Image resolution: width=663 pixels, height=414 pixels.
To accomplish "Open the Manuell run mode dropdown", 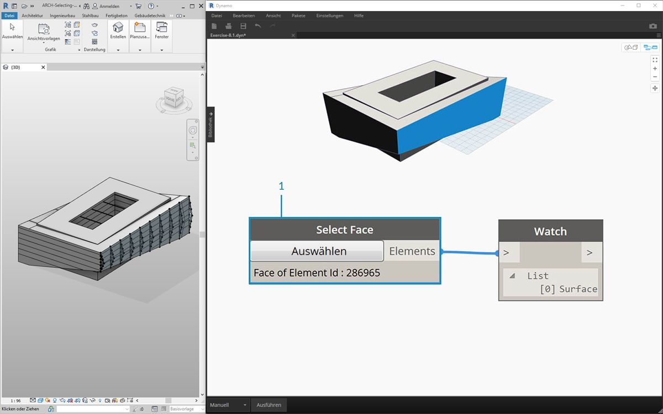I will 228,405.
